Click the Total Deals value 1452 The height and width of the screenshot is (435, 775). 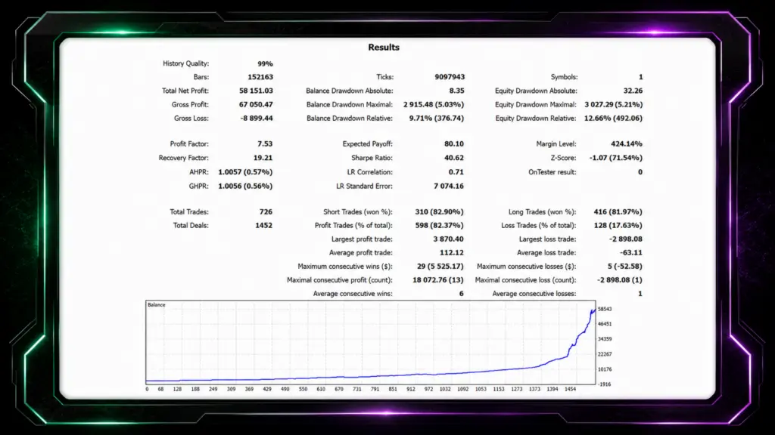[263, 225]
